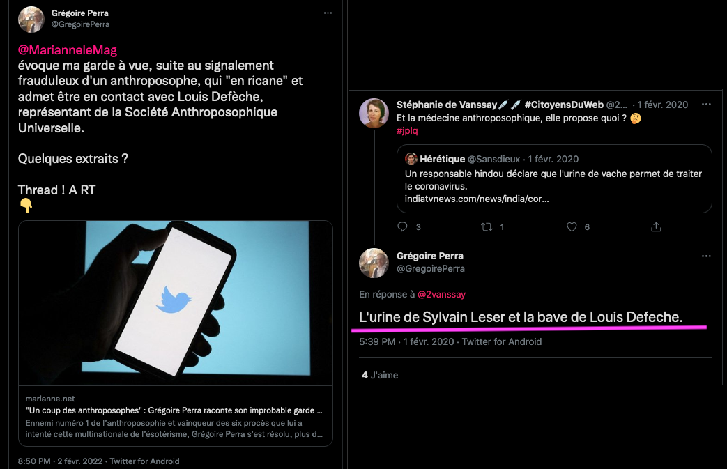The width and height of the screenshot is (727, 469).
Task: Click Grégoire Perra's avatar in reply tweet
Action: pos(374,263)
